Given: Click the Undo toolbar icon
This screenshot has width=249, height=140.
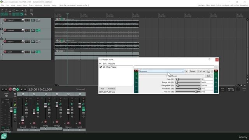Looking at the screenshot, I should point(18,10).
